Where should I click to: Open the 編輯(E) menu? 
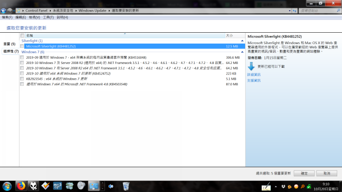(x=20, y=17)
